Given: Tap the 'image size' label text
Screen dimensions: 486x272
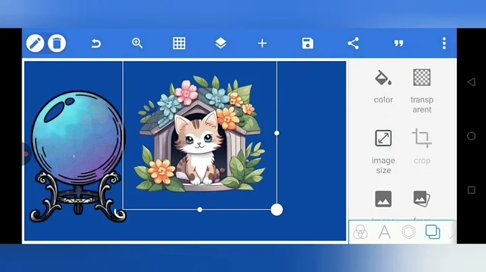Looking at the screenshot, I should 383,166.
